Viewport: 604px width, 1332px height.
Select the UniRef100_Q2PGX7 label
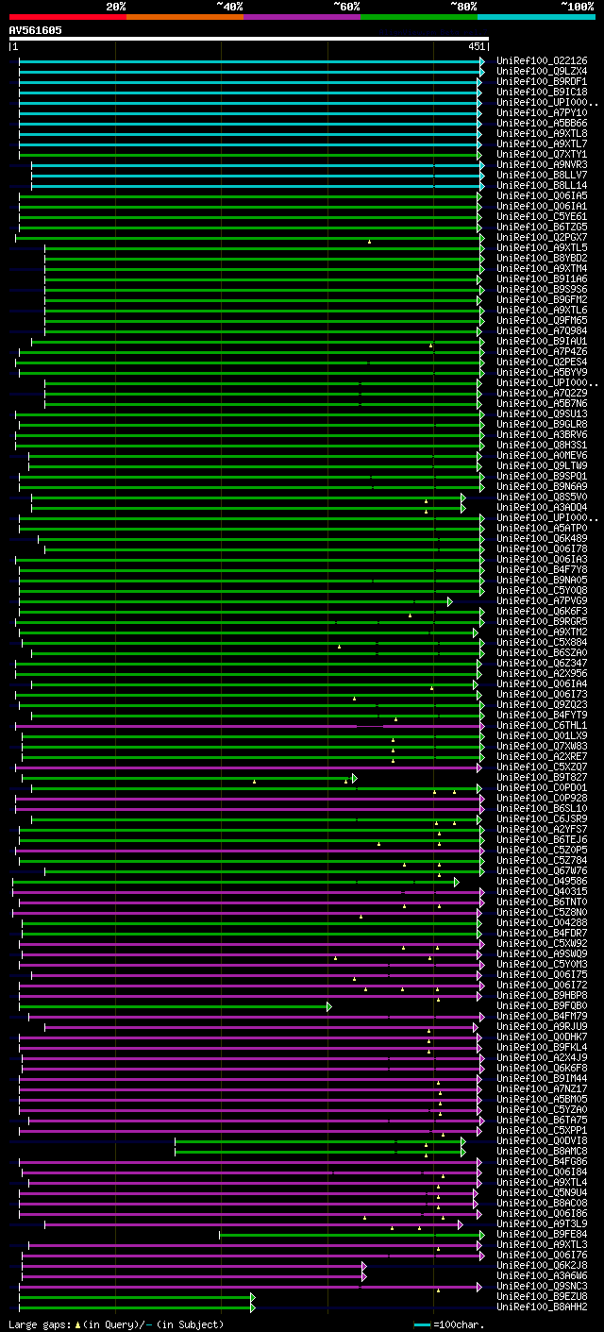click(542, 237)
